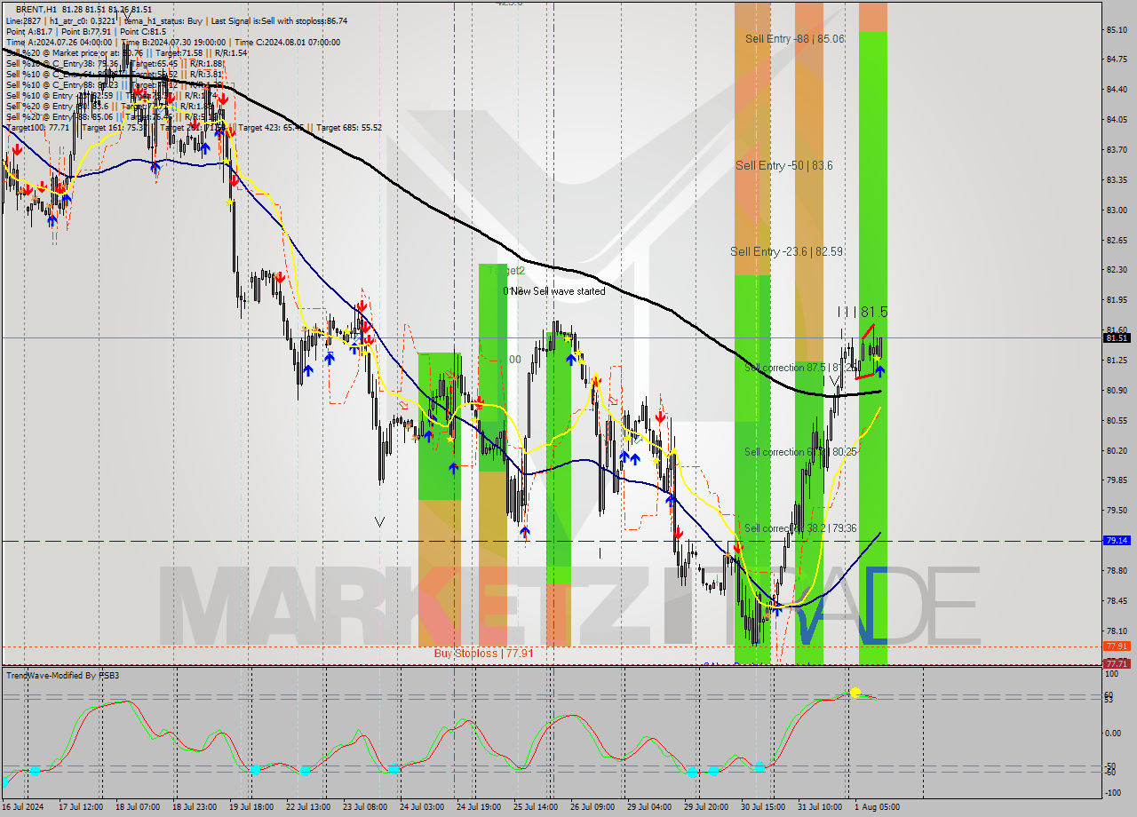Click the 'Sell correction 61.8 | 80.25' label
This screenshot has height=817, width=1137.
click(x=800, y=452)
